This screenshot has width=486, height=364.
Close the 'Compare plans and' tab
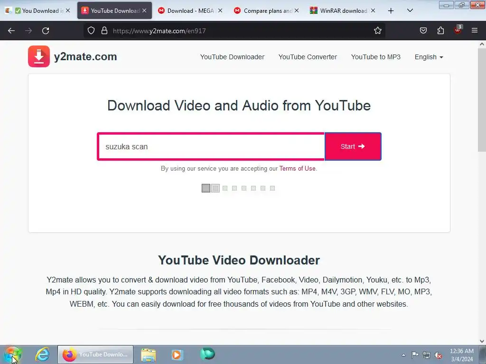[x=297, y=10]
